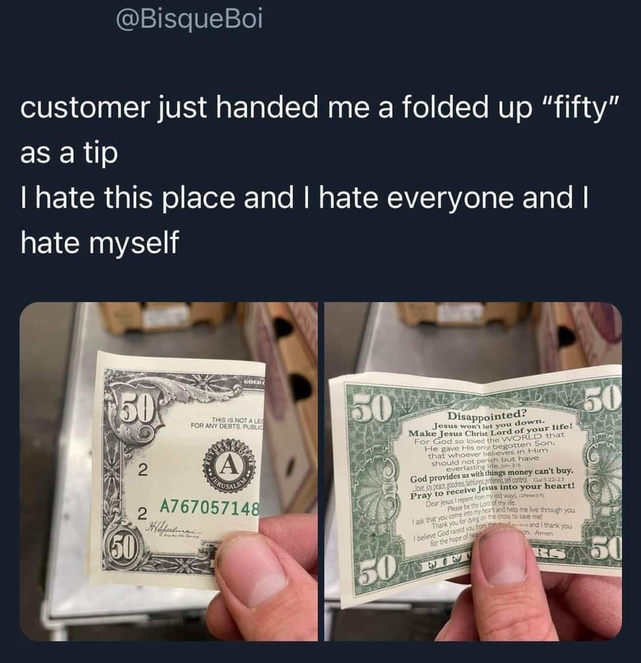
Task: Click "Pray to receive Jesus into your heart!" line
Action: pyautogui.click(x=492, y=490)
